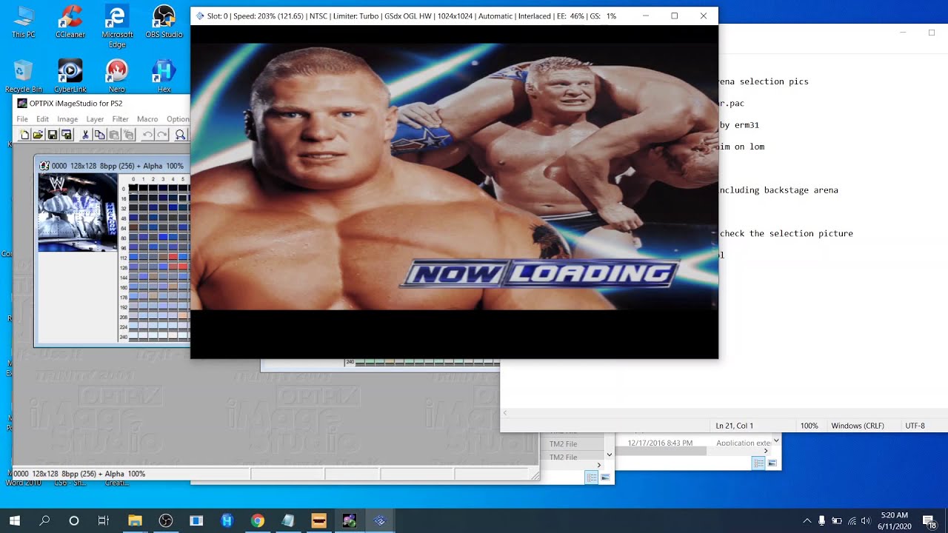Open OBS Studio desktop icon
Screen dimensions: 948x533
(x=164, y=22)
